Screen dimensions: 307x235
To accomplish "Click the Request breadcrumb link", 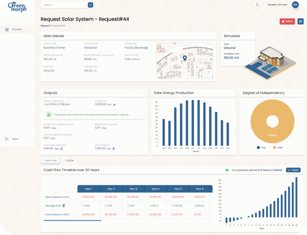I will (45, 26).
